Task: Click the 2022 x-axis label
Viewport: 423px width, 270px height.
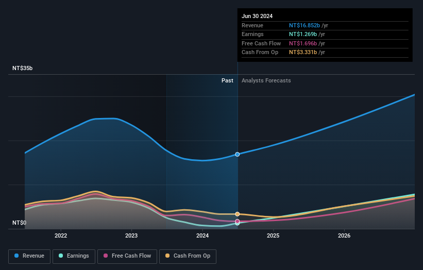Action: (61, 236)
